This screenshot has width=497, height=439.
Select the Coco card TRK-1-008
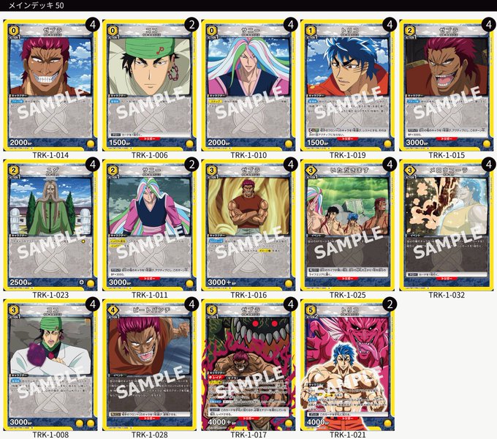[50, 365]
